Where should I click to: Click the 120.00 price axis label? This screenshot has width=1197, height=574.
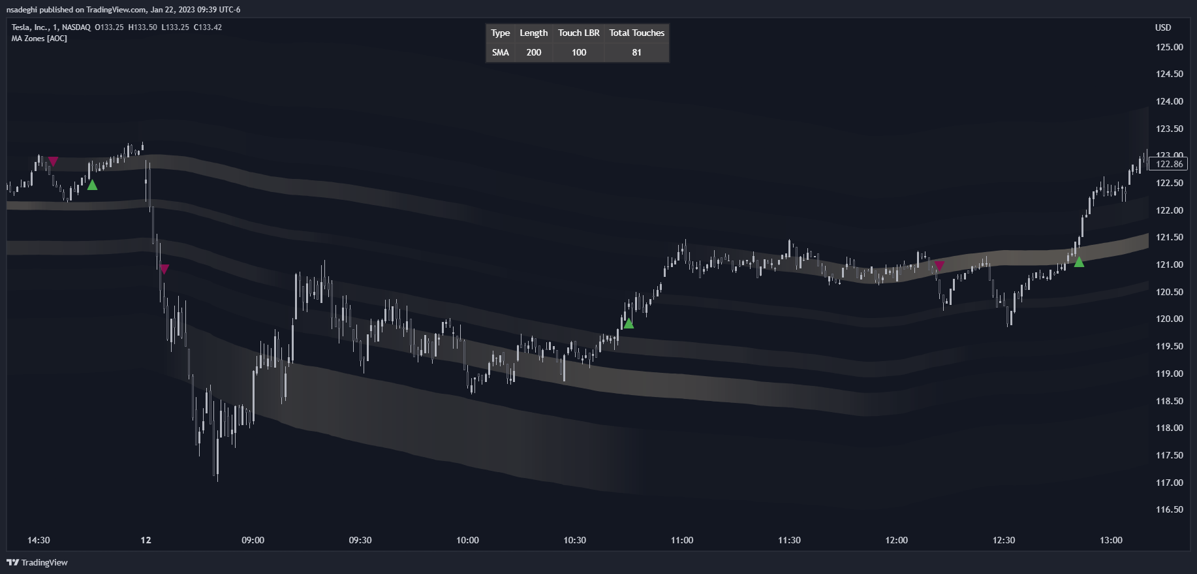pyautogui.click(x=1169, y=319)
